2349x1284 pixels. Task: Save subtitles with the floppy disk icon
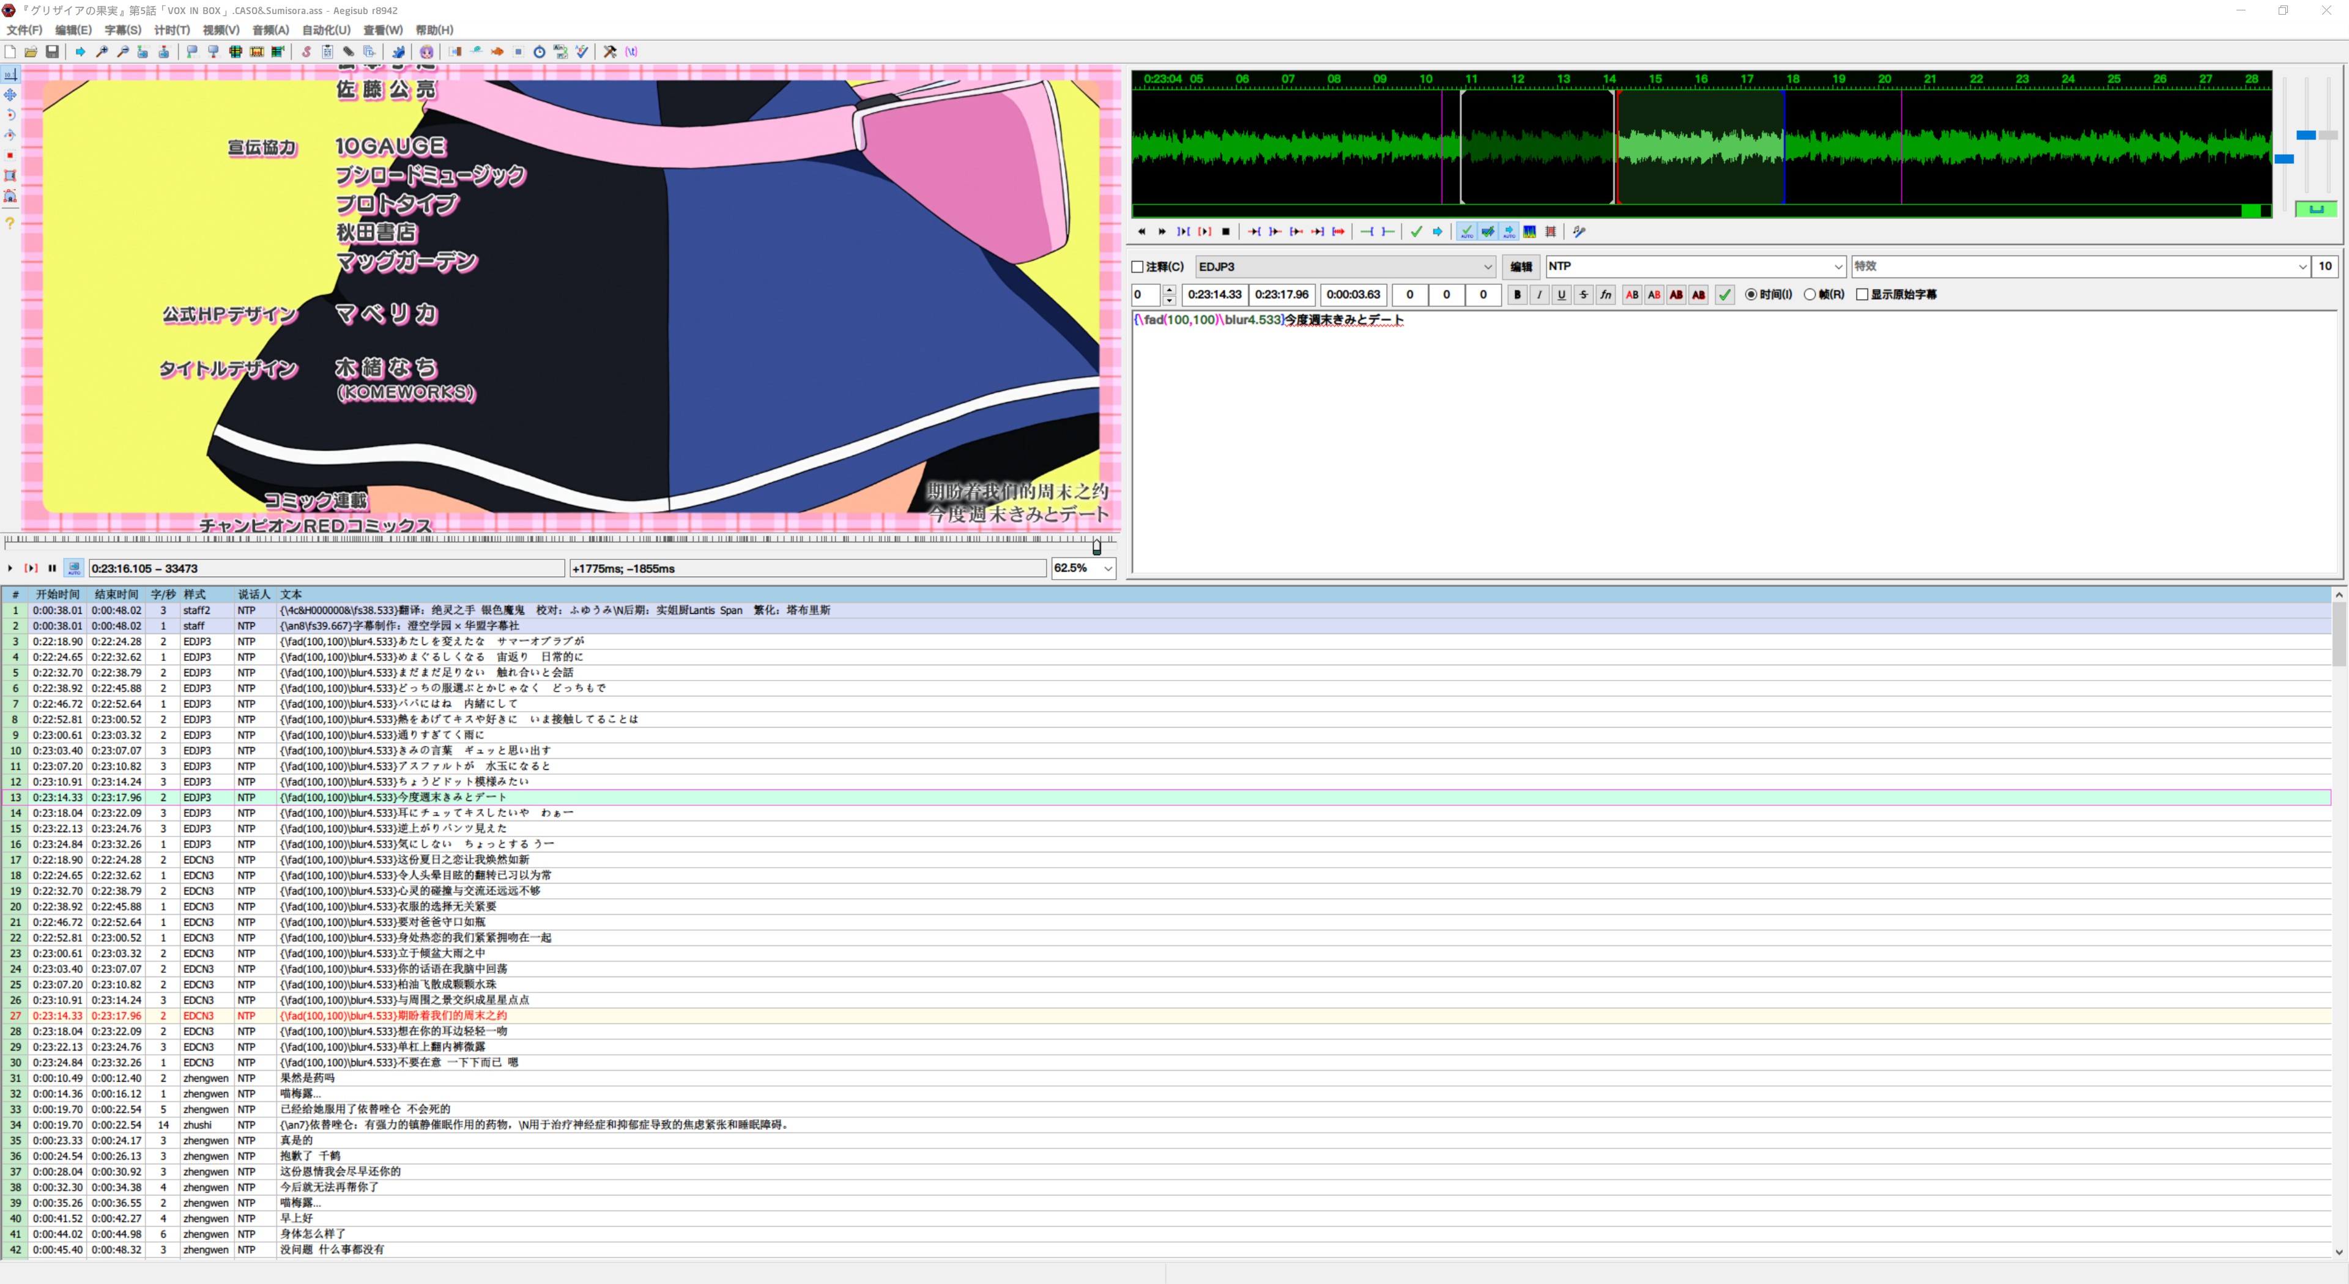coord(52,52)
